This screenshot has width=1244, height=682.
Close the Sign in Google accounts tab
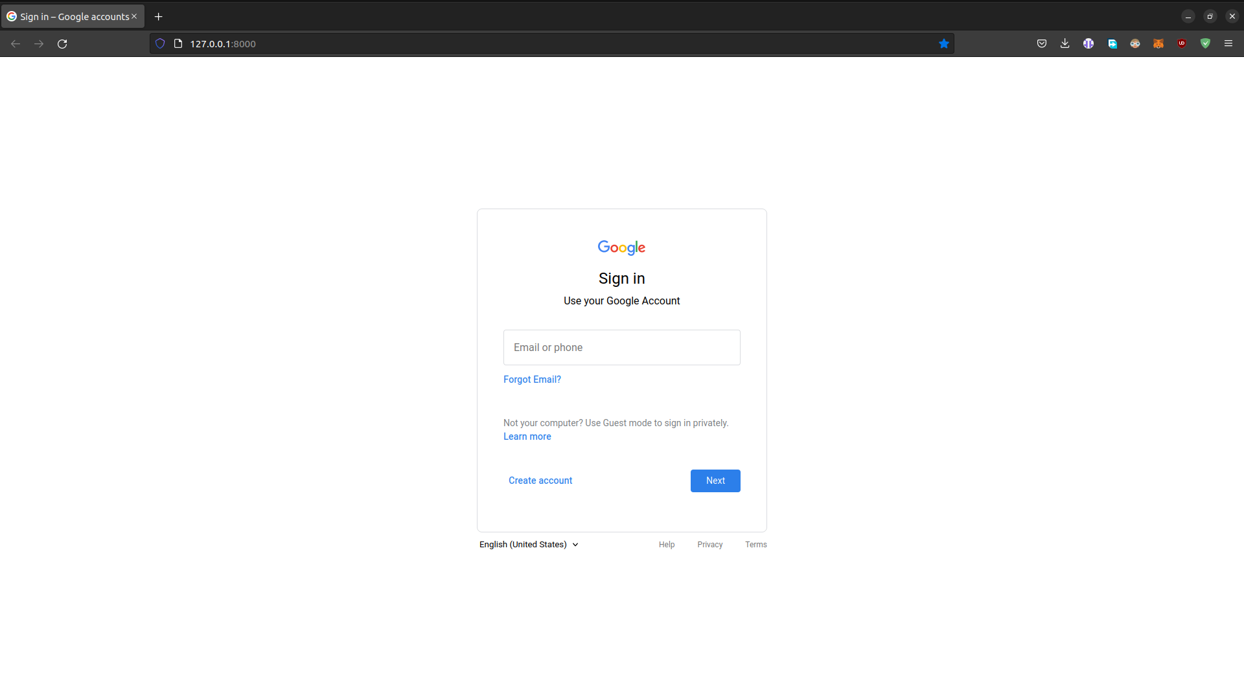point(134,16)
